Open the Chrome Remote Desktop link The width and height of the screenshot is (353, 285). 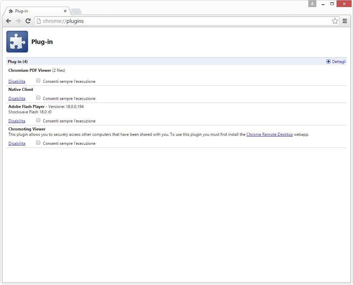270,134
